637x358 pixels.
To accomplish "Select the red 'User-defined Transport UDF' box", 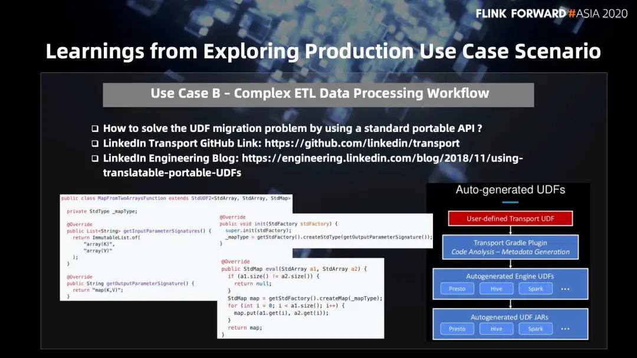I will 510,218.
